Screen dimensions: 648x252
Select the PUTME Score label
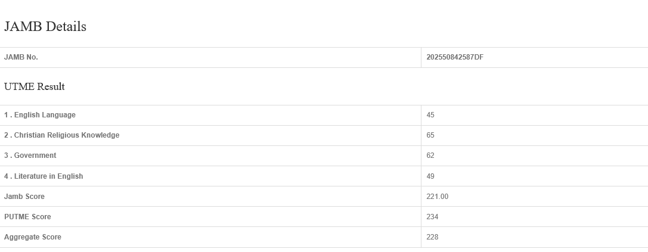pyautogui.click(x=27, y=217)
